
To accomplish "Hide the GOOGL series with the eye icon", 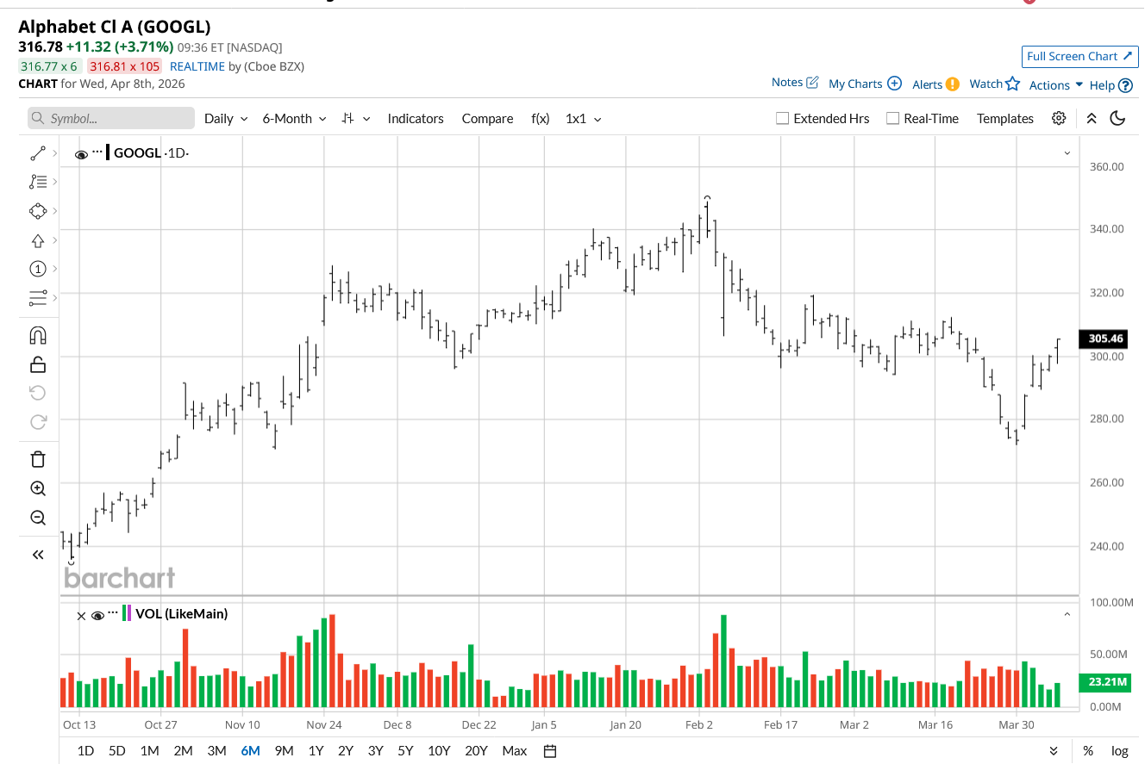I will point(81,154).
